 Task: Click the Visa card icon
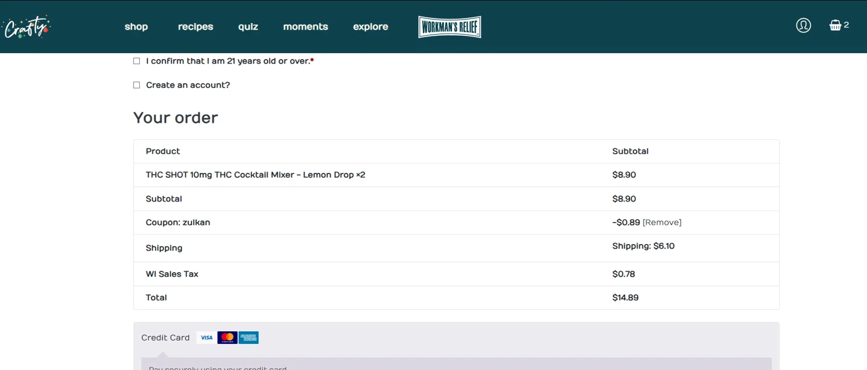pyautogui.click(x=206, y=338)
